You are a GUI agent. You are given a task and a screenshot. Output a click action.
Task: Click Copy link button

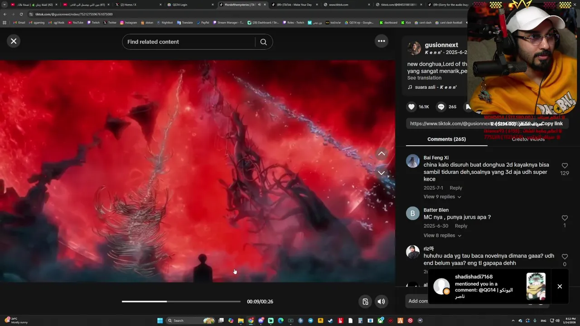click(551, 124)
